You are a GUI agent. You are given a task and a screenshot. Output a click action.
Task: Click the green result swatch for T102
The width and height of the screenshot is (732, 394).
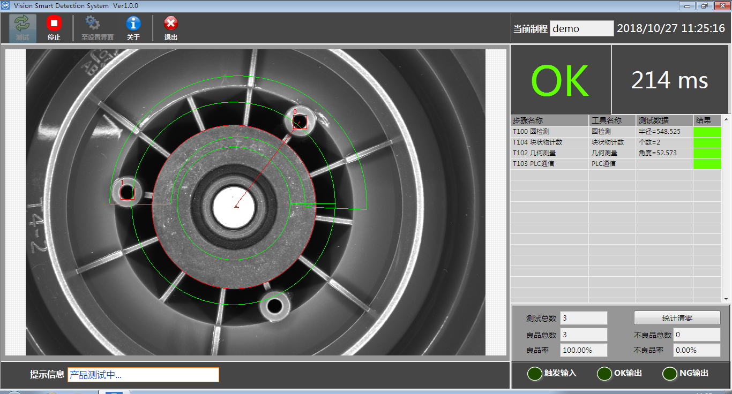[x=707, y=153]
